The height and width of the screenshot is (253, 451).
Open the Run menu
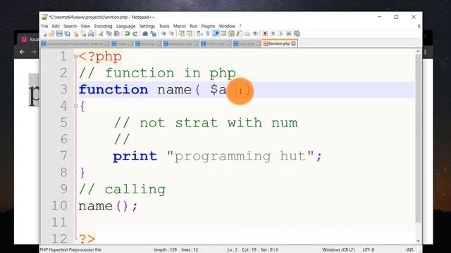coord(194,26)
